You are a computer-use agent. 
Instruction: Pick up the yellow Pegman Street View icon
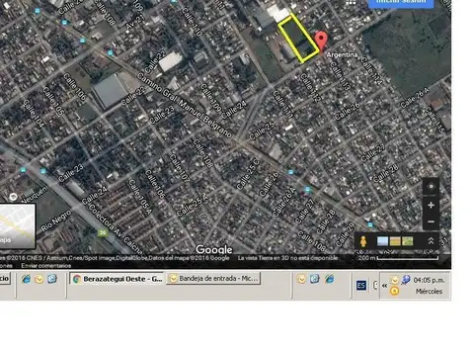pos(363,241)
